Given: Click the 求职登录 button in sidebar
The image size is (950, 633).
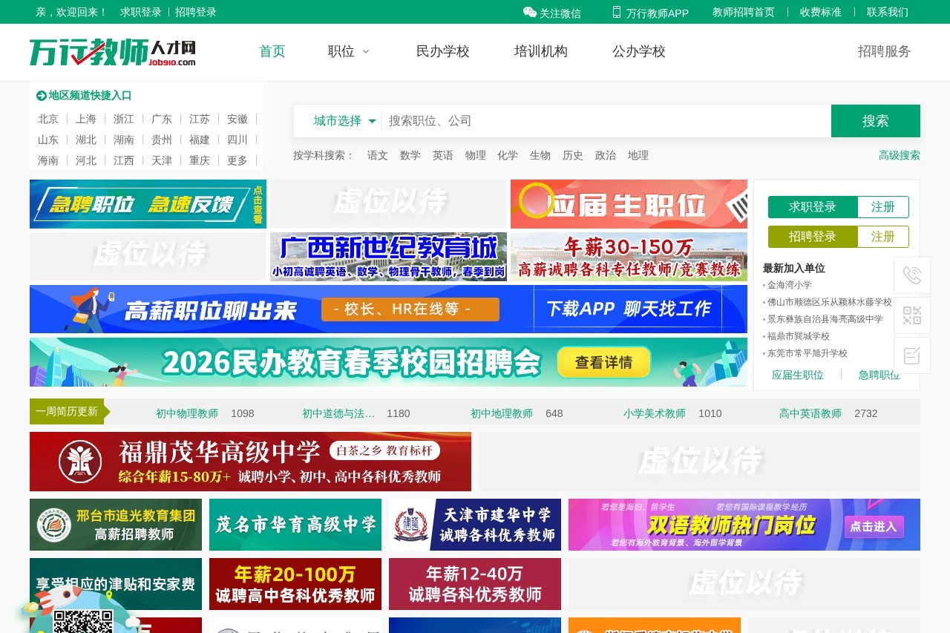Looking at the screenshot, I should click(813, 207).
